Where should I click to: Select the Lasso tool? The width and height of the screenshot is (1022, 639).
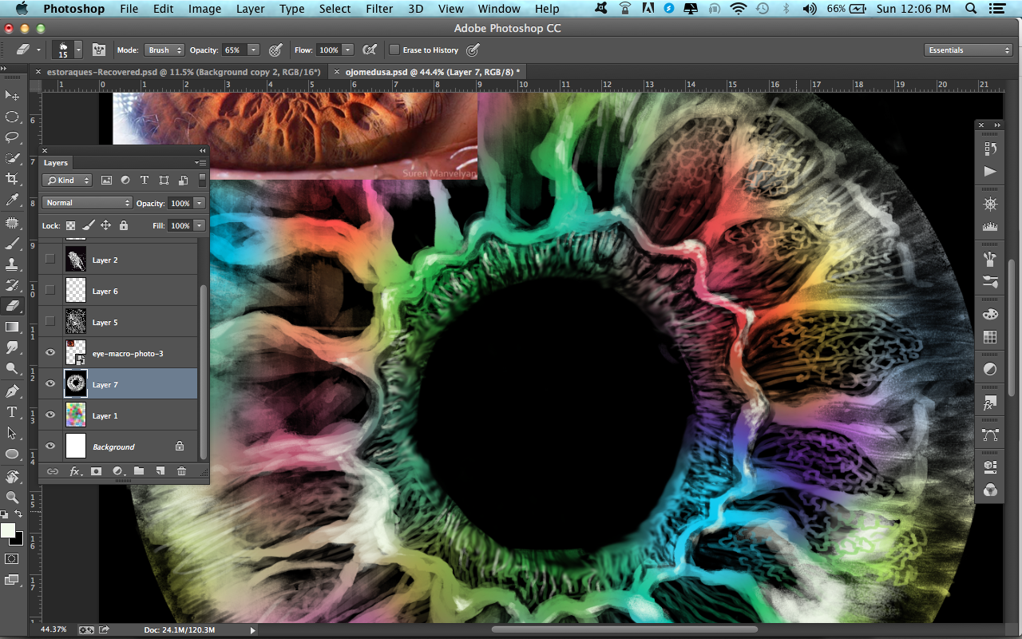12,137
